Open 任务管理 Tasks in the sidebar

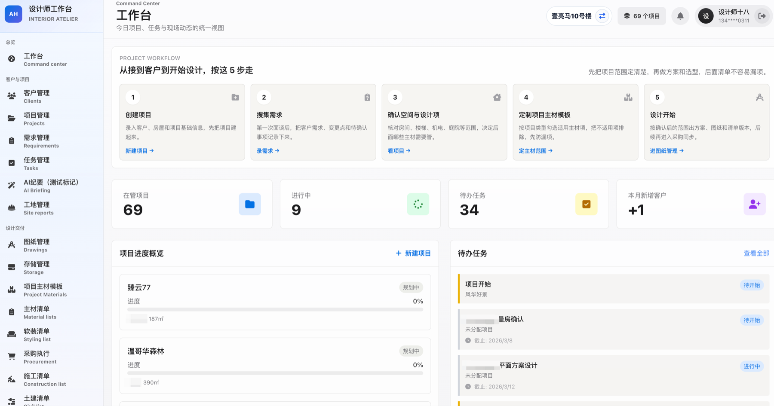click(x=52, y=164)
